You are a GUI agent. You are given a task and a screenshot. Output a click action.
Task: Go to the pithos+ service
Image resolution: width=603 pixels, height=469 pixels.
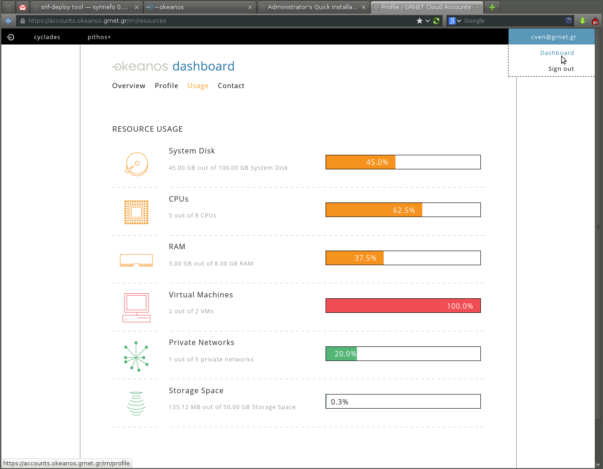point(99,37)
